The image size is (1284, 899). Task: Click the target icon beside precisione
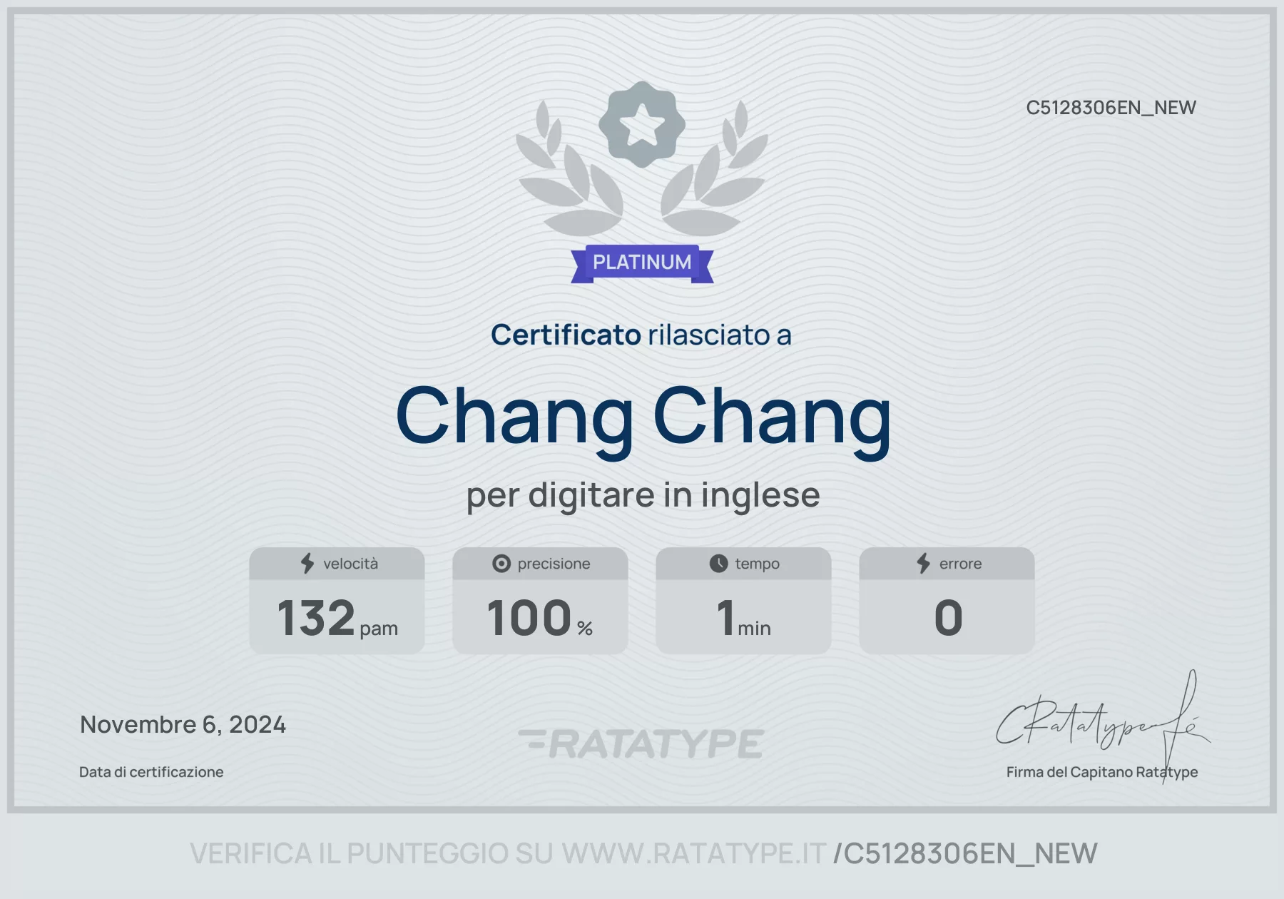(501, 564)
